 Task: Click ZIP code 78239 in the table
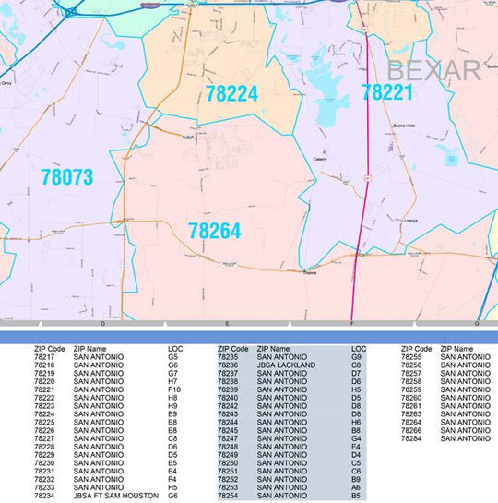tap(228, 389)
